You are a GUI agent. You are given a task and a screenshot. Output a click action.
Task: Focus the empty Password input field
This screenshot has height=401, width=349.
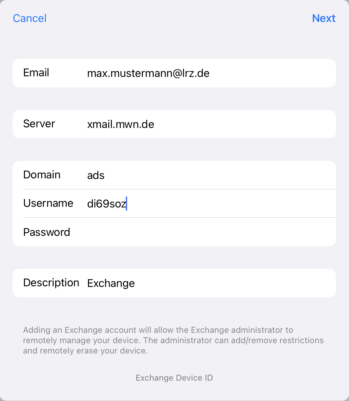click(x=207, y=232)
